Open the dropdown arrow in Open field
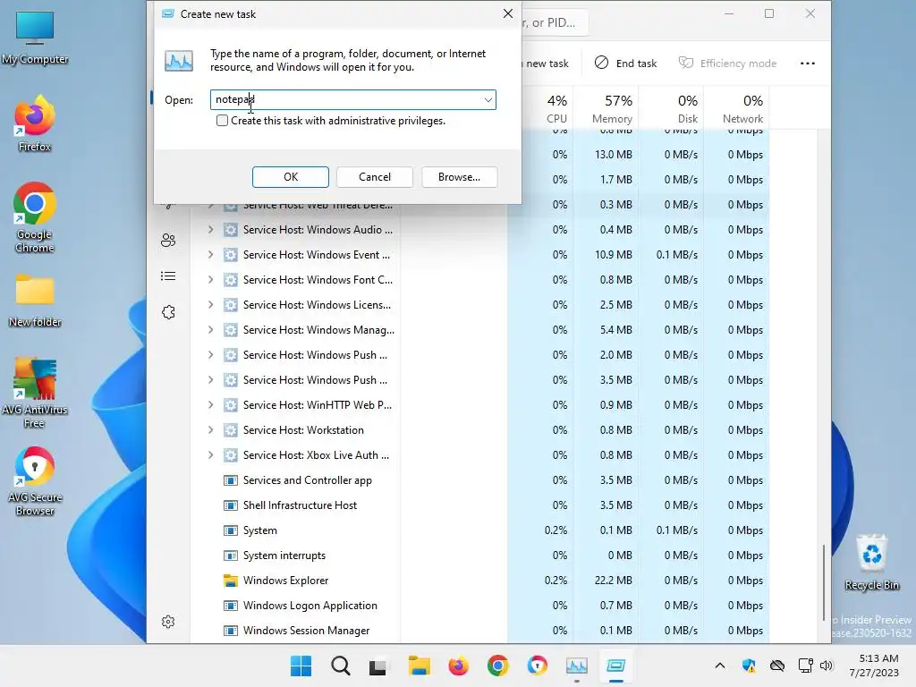Screen dimensions: 916x687 click(x=488, y=100)
